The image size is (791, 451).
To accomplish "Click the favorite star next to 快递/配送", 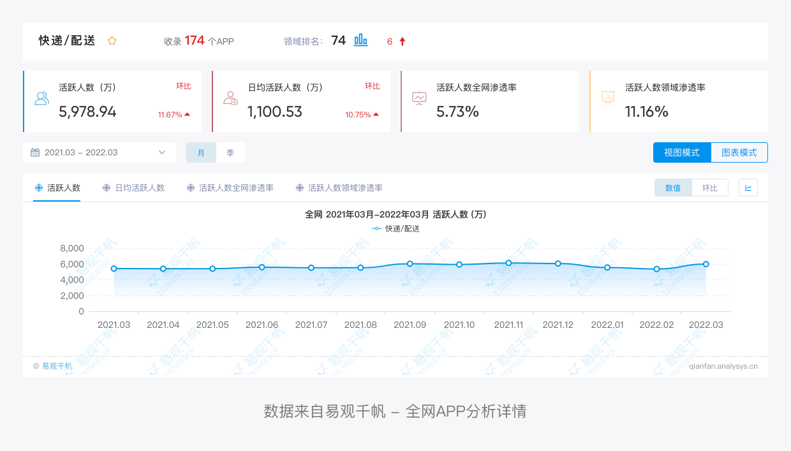I will tap(112, 40).
